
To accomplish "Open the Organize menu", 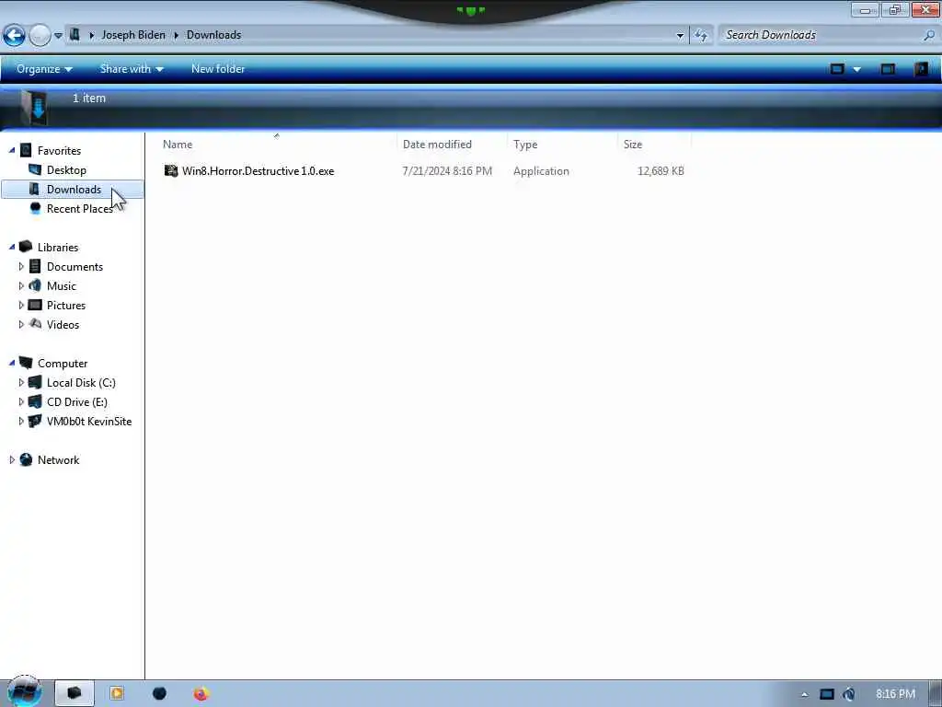I will pos(44,69).
